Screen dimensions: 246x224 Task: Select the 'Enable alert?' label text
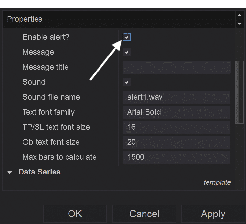pos(46,37)
